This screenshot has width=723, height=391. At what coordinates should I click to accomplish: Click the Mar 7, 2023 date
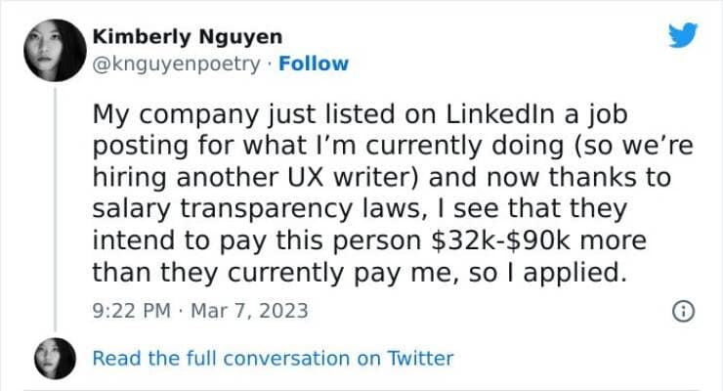click(251, 312)
